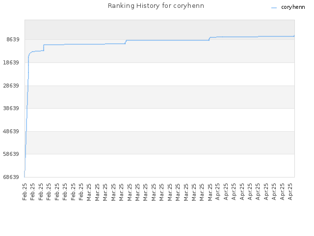Click the first Mar.25 x-axis label
This screenshot has height=236, width=314.
coord(89,192)
